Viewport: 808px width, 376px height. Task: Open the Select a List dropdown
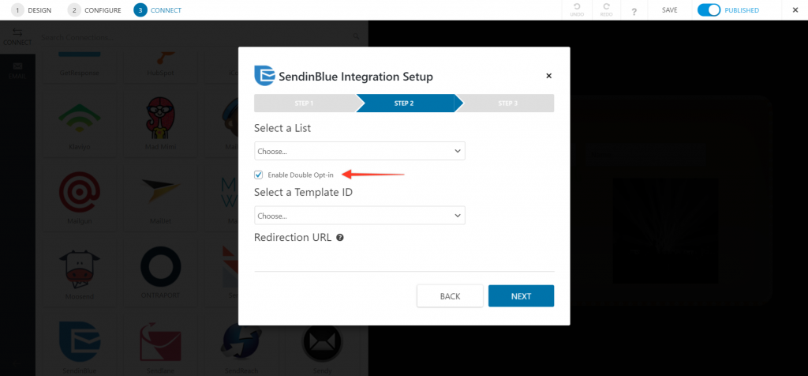[360, 151]
